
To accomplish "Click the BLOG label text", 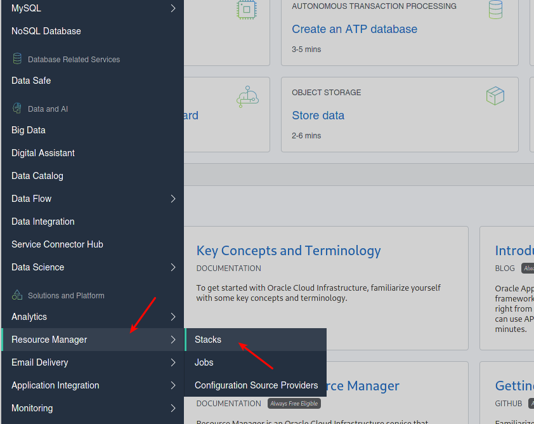I will point(505,268).
